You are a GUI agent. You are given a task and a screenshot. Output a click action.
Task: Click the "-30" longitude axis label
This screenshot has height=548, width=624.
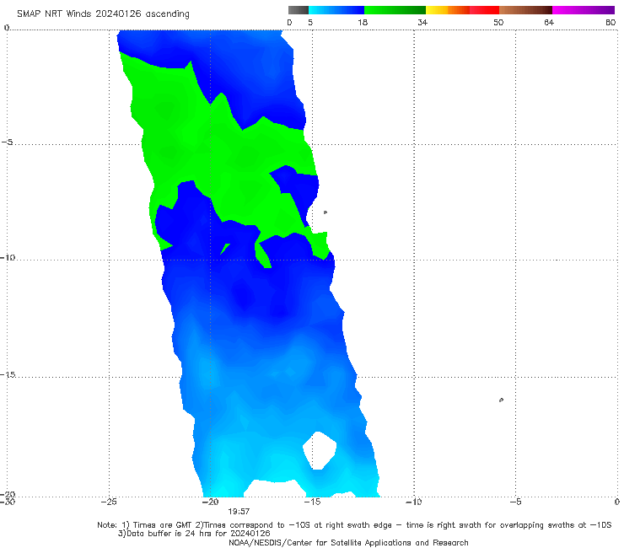click(x=8, y=502)
